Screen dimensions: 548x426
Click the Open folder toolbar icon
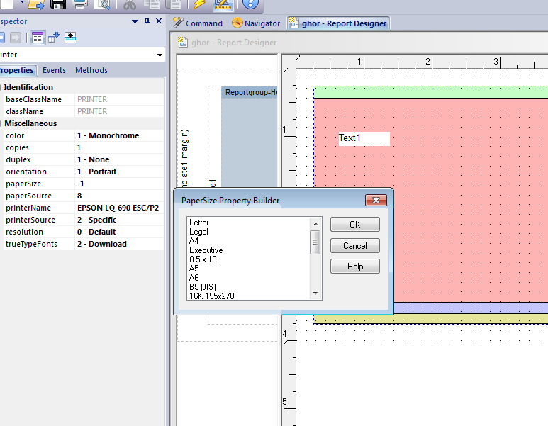tap(37, 5)
